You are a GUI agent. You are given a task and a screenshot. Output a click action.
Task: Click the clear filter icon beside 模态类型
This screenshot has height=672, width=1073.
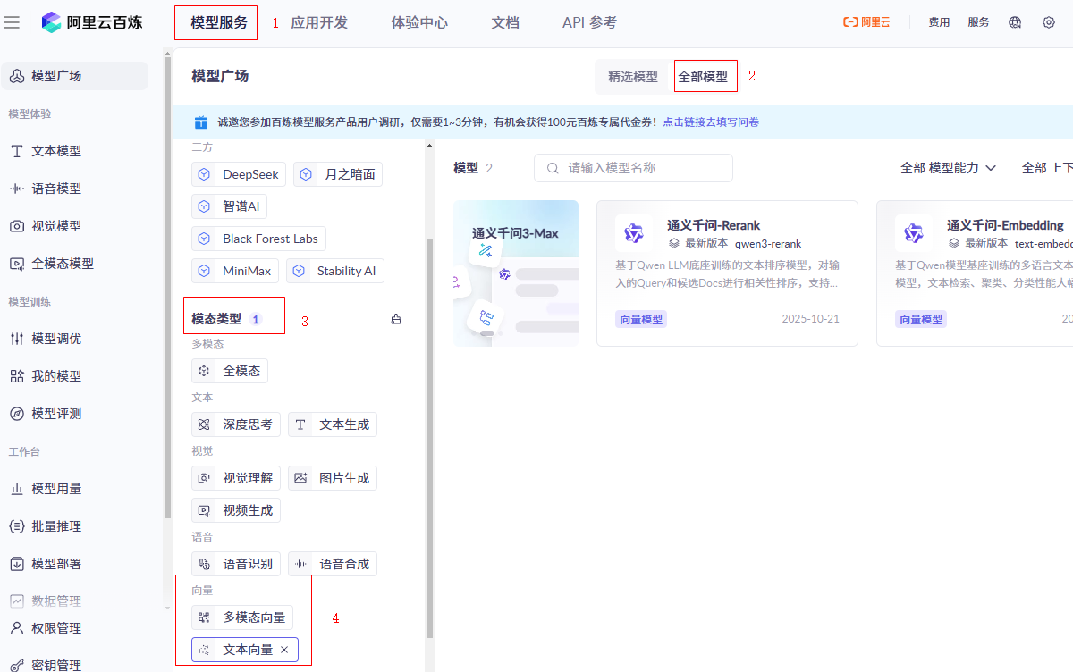tap(396, 319)
